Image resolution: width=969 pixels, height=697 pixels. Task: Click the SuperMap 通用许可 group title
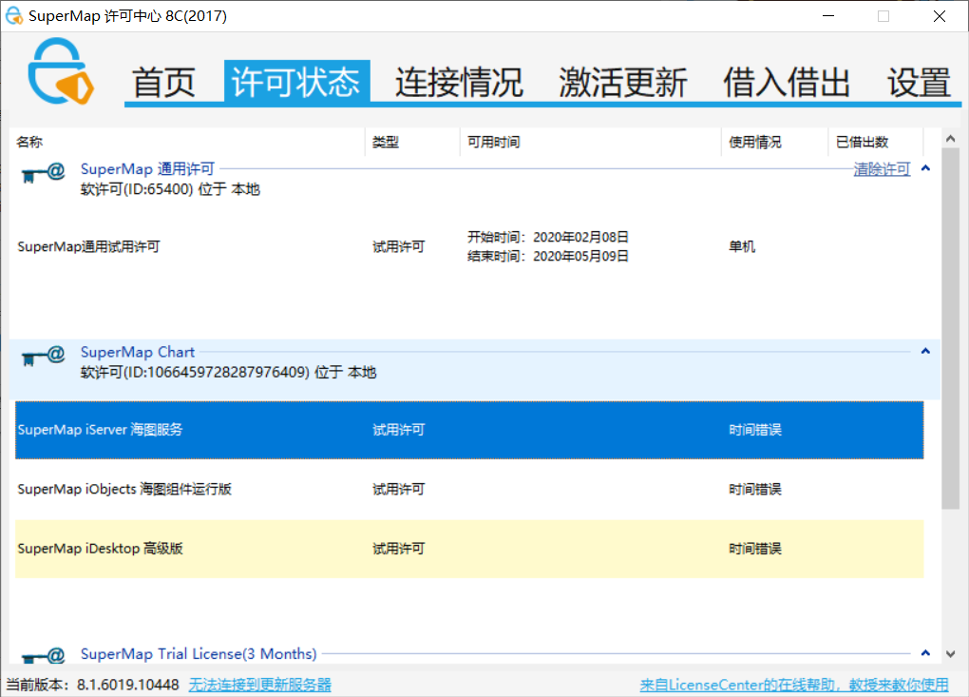147,169
